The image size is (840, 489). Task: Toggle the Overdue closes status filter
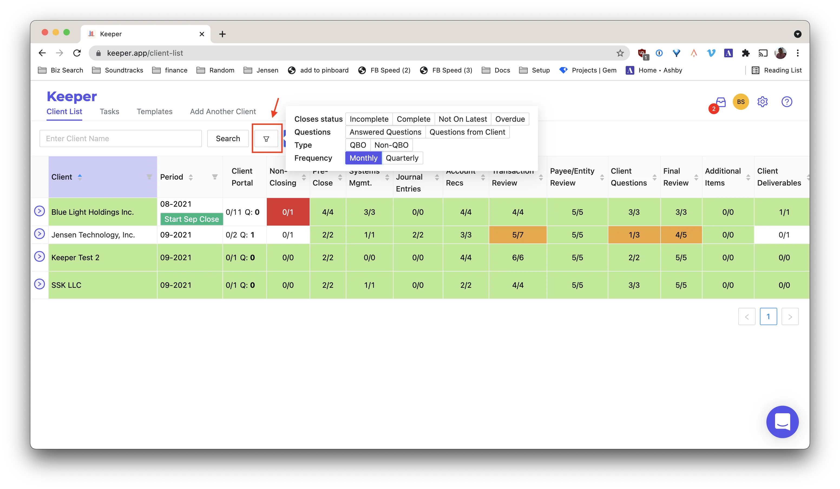pos(510,119)
